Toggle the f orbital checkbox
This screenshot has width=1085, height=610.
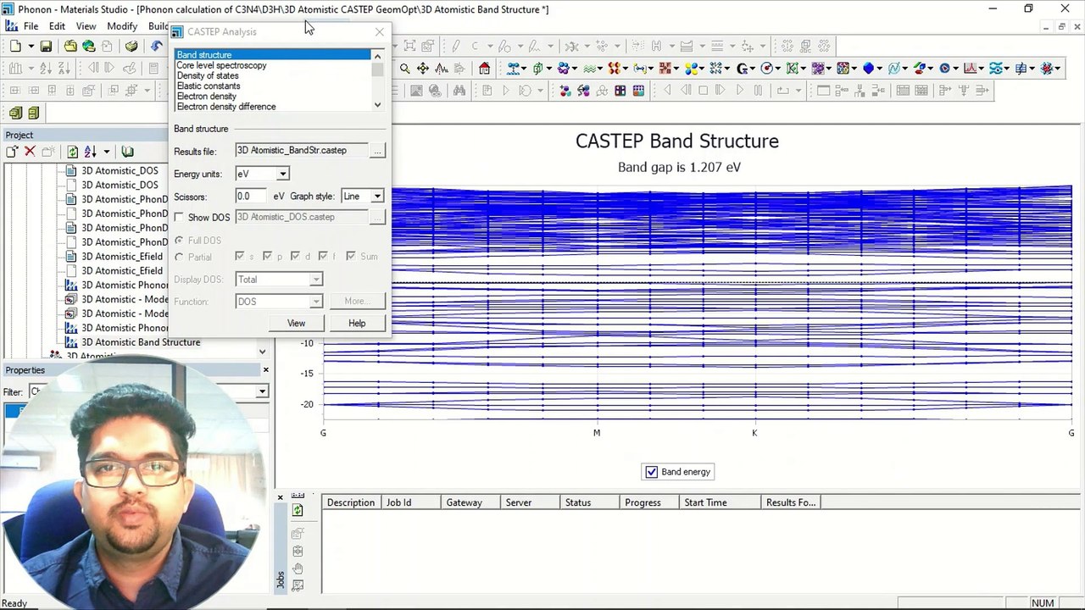click(323, 256)
